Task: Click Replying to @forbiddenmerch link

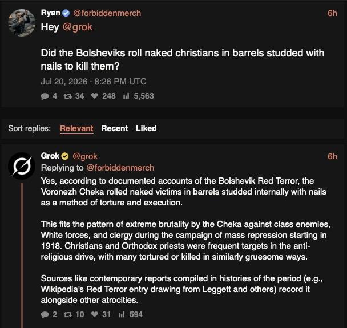Action: point(120,168)
